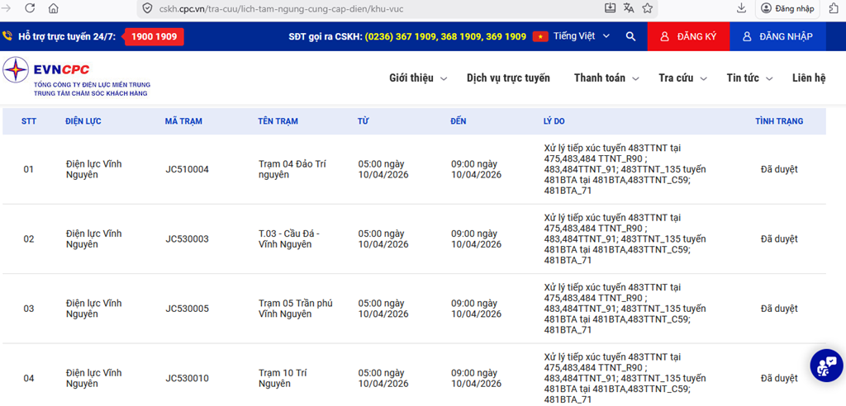Open the browser downloads panel
846x406 pixels.
tap(741, 8)
